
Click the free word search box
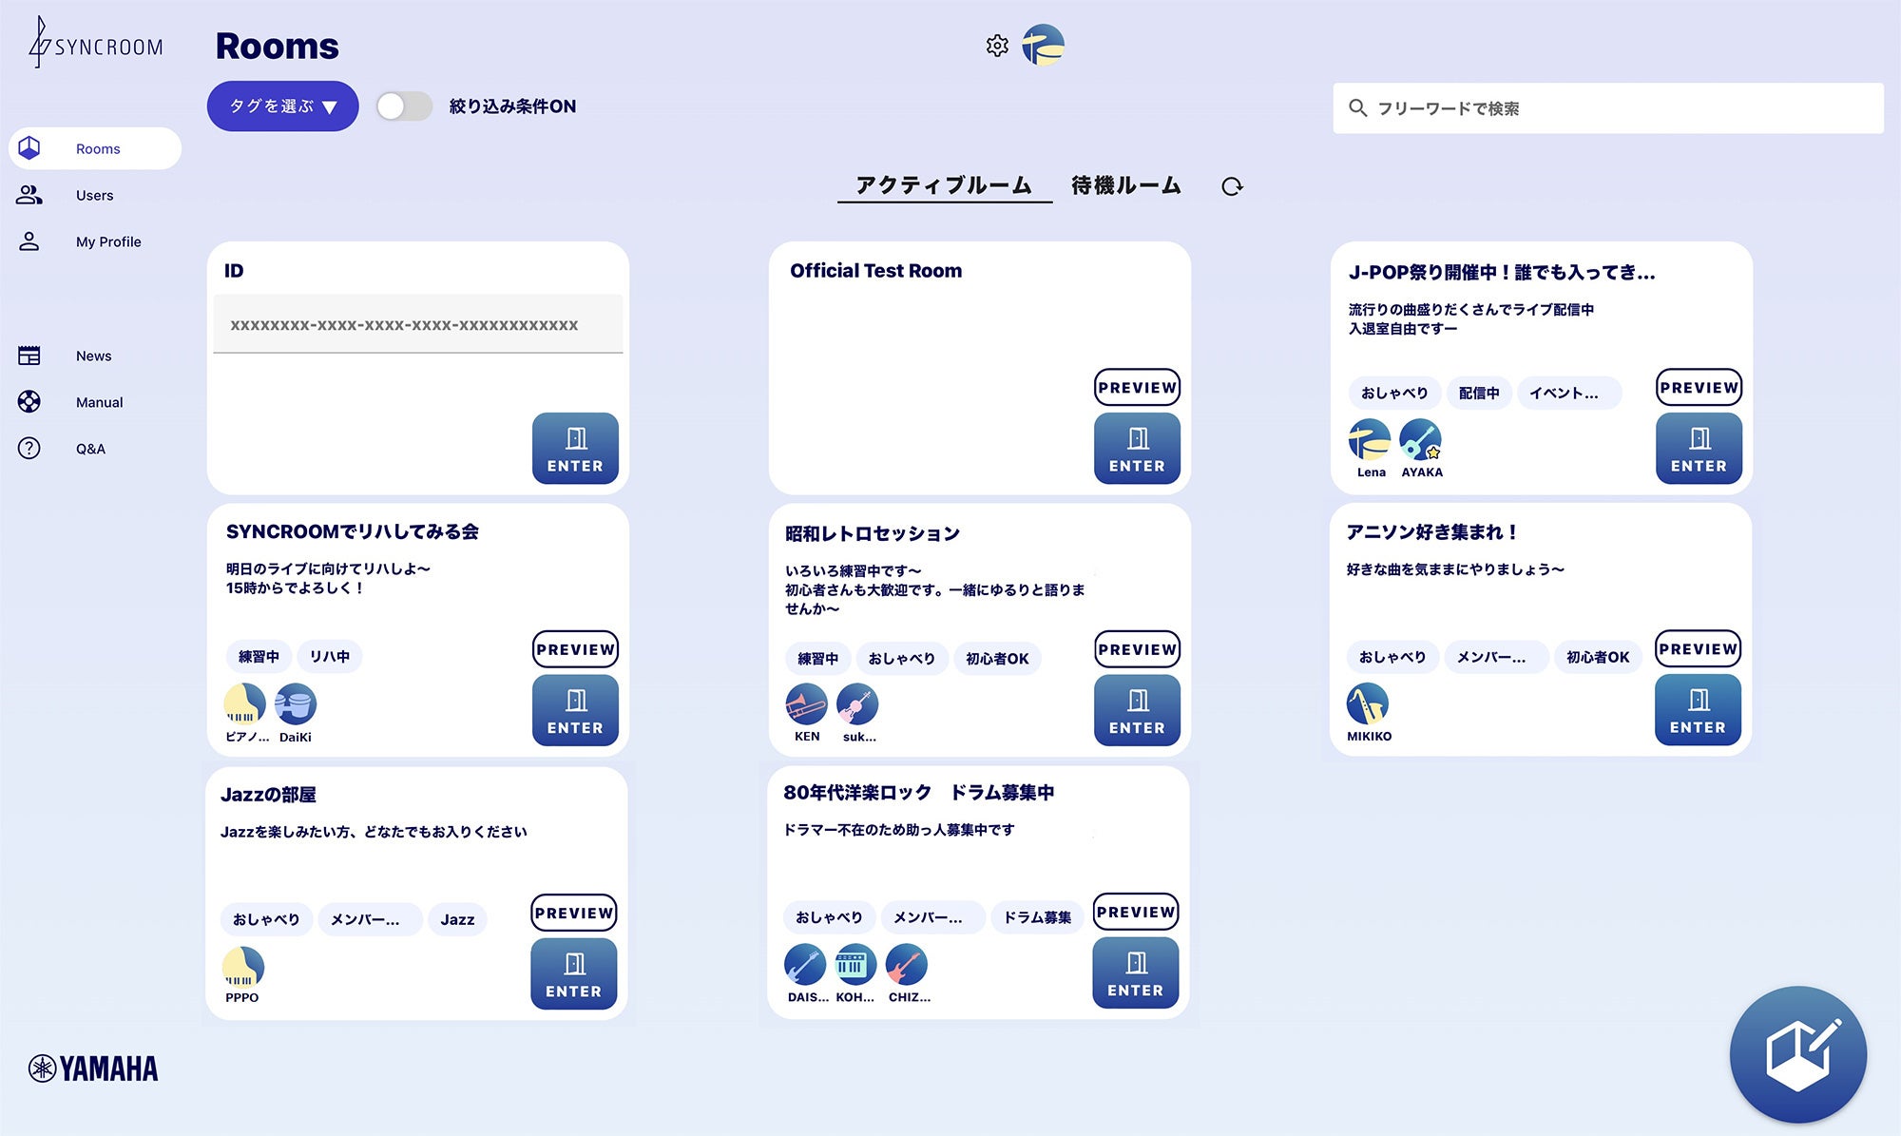click(x=1607, y=108)
